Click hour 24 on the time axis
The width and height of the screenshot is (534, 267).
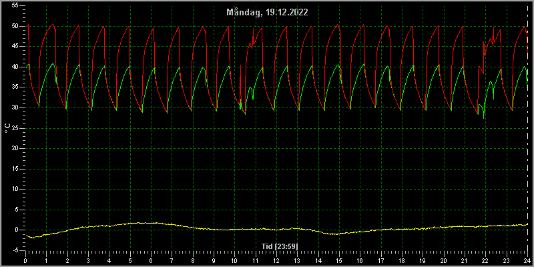[x=527, y=261]
